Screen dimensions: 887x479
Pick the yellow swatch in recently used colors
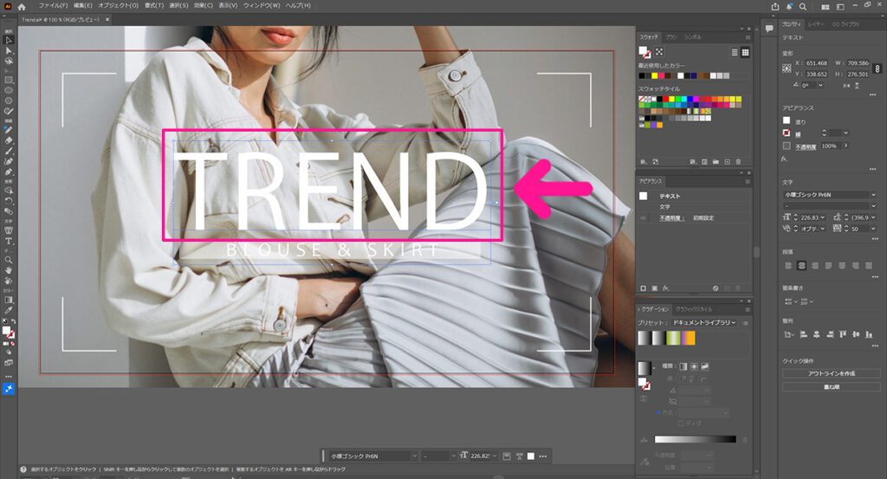655,75
